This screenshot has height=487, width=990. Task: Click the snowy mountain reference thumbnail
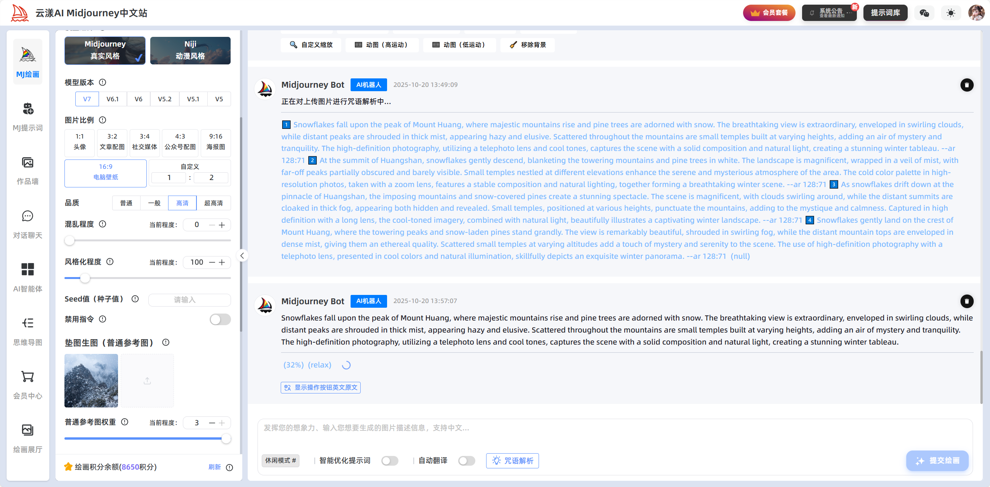91,381
